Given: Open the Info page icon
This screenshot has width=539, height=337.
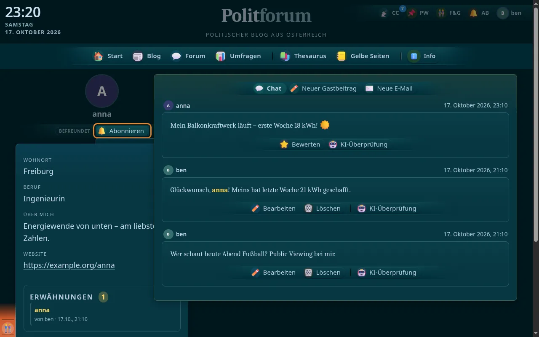Looking at the screenshot, I should tap(422, 56).
